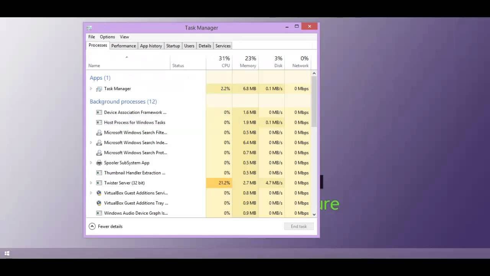490x276 pixels.
Task: Open the Options menu
Action: coord(107,37)
